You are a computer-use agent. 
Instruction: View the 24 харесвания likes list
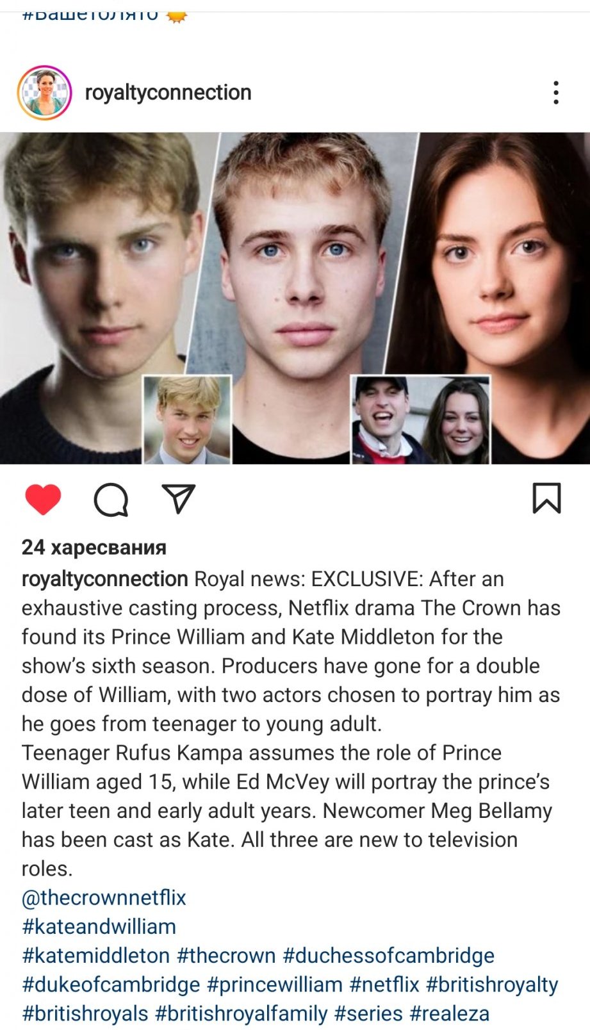click(x=94, y=547)
